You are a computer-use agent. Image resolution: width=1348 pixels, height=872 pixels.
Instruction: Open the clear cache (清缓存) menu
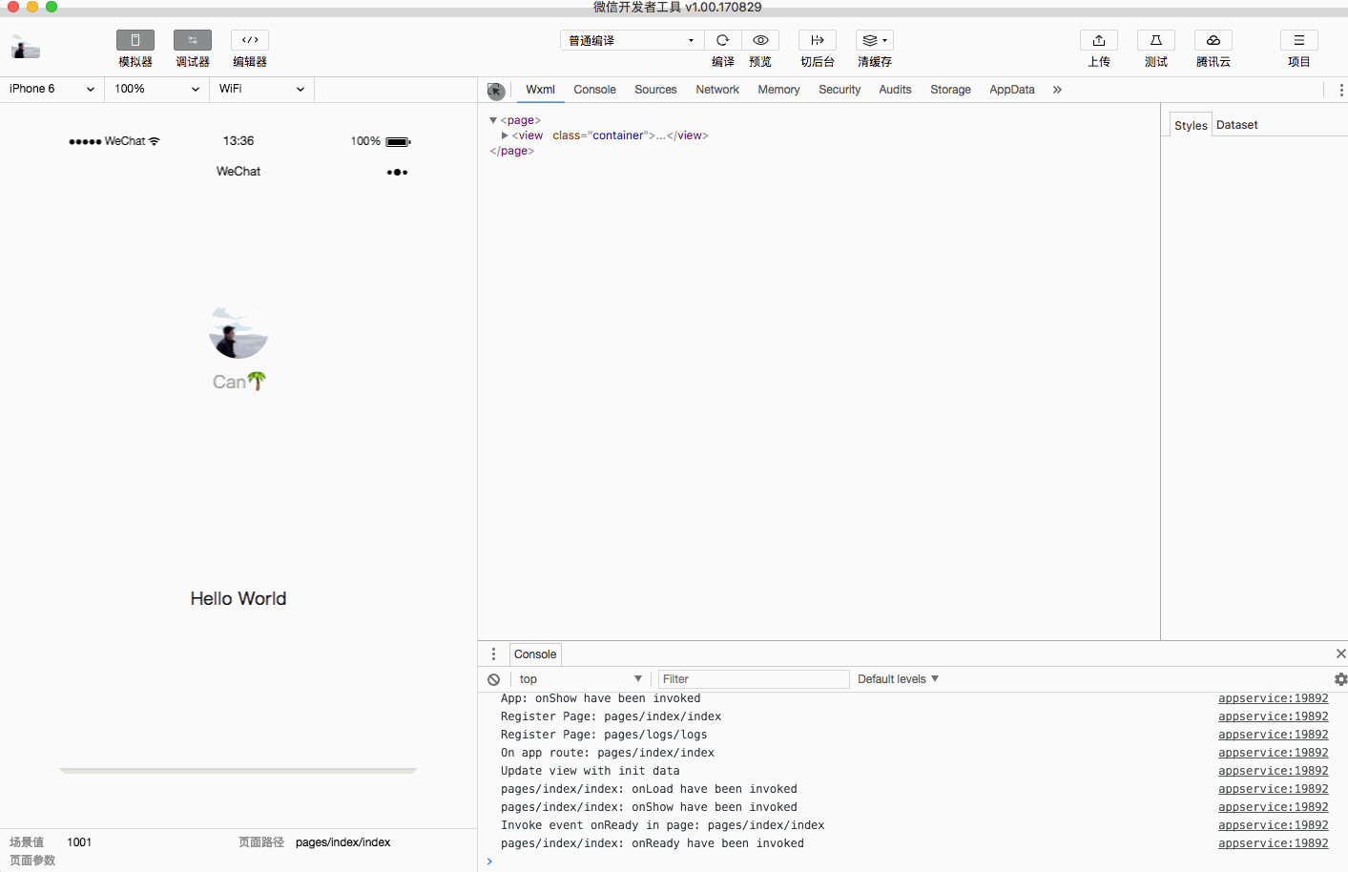[x=875, y=40]
